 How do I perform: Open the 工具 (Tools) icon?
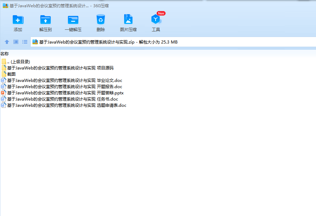(156, 19)
